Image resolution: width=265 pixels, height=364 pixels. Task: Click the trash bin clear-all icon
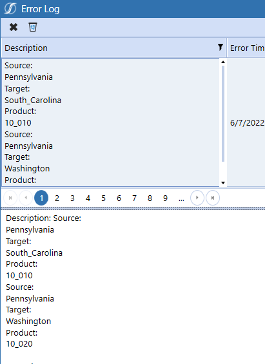(x=33, y=27)
